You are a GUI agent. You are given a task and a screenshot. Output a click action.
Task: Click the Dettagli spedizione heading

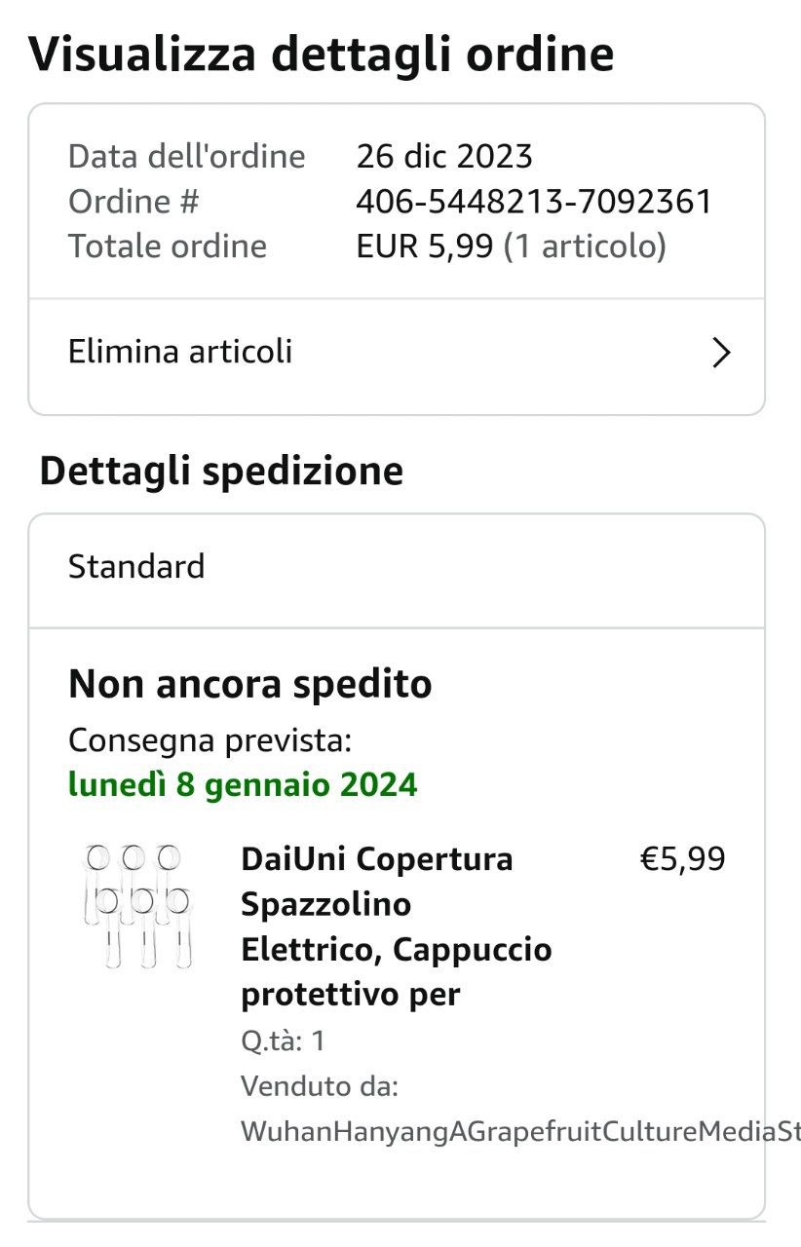click(x=221, y=472)
